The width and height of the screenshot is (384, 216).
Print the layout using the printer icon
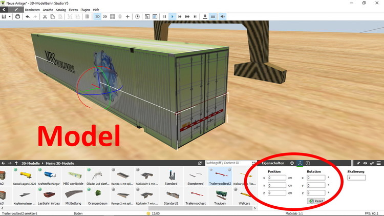coord(17,17)
